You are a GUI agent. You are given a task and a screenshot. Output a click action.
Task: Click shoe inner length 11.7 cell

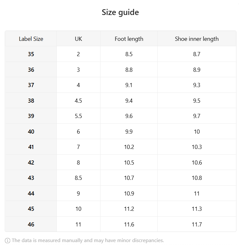click(197, 224)
